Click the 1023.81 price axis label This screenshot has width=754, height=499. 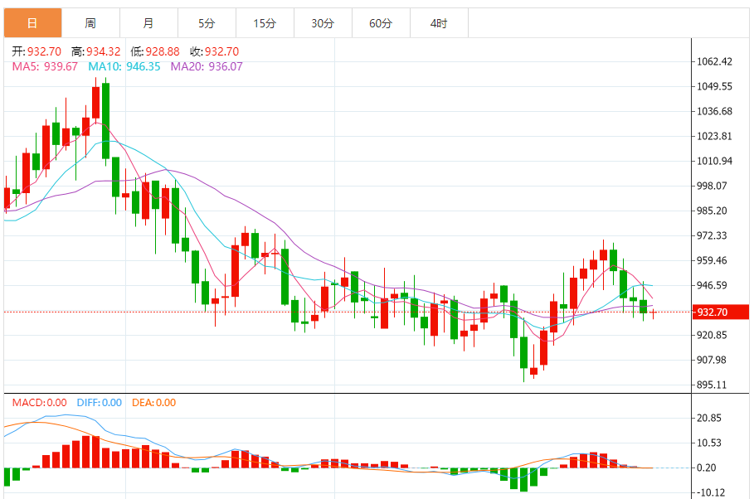(714, 136)
